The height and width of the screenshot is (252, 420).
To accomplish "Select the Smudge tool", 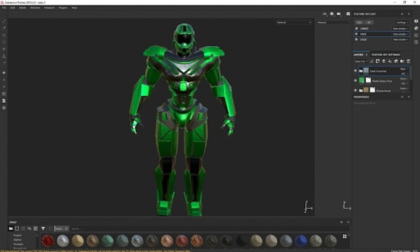I will 4,49.
